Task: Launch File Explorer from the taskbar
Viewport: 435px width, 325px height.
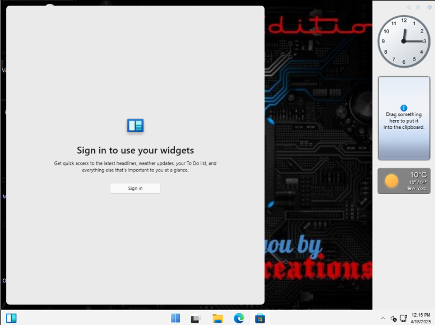Action: tap(217, 318)
